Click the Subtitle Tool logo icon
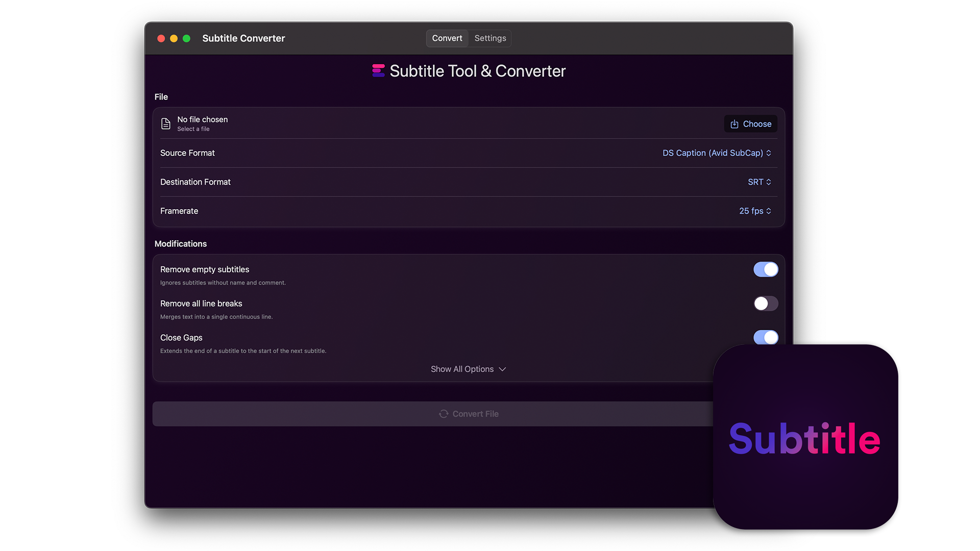Image resolution: width=980 pixels, height=551 pixels. coord(378,71)
